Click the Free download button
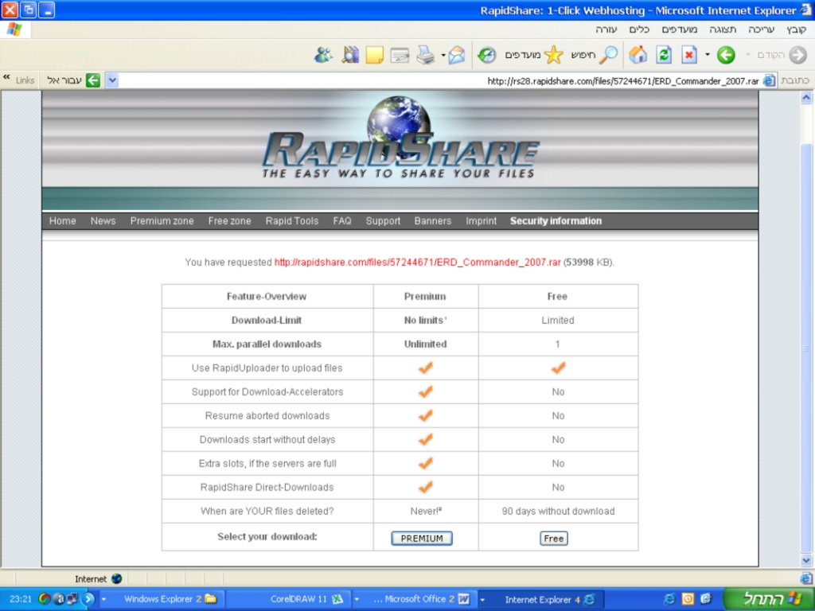Viewport: 815px width, 611px height. pyautogui.click(x=554, y=539)
